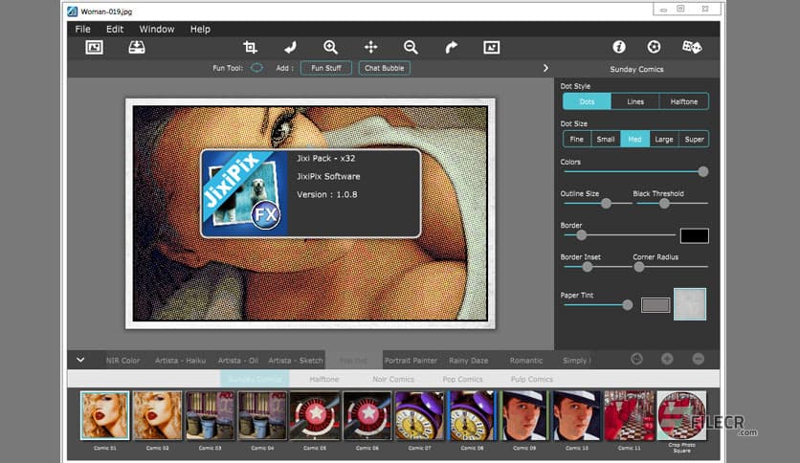This screenshot has width=800, height=463.
Task: Click the Black Threshold slider handle
Action: [664, 204]
